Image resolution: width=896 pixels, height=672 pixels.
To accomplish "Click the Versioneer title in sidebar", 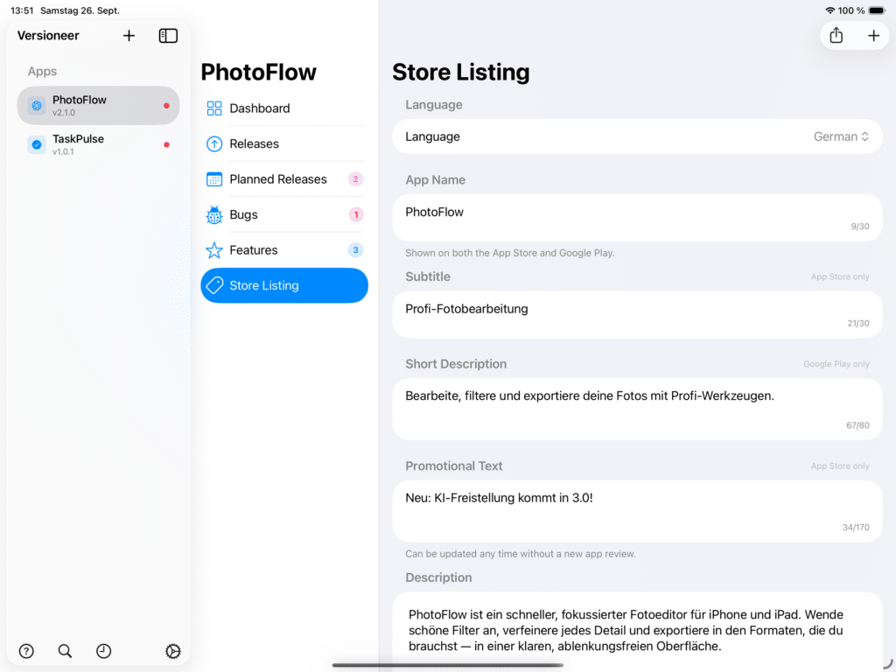I will pyautogui.click(x=48, y=35).
